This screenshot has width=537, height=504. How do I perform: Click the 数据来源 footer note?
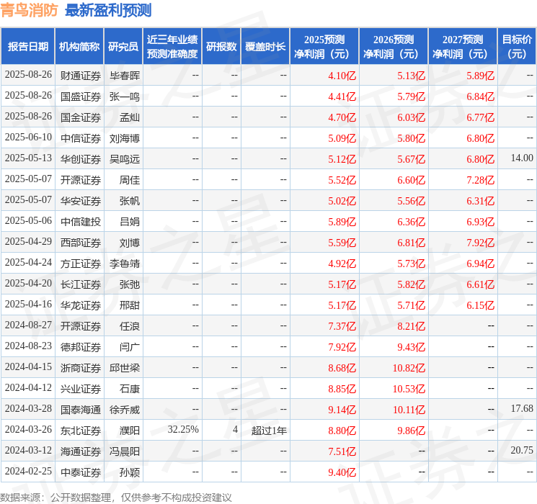[x=116, y=497]
